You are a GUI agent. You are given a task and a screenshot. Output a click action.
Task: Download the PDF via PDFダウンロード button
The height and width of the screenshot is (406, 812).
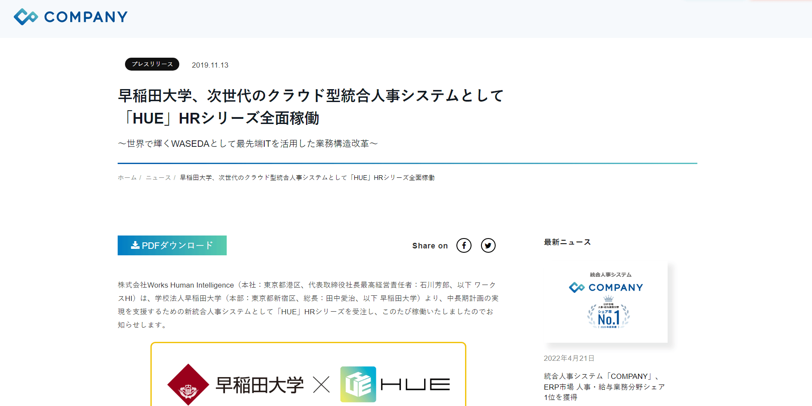(x=172, y=245)
